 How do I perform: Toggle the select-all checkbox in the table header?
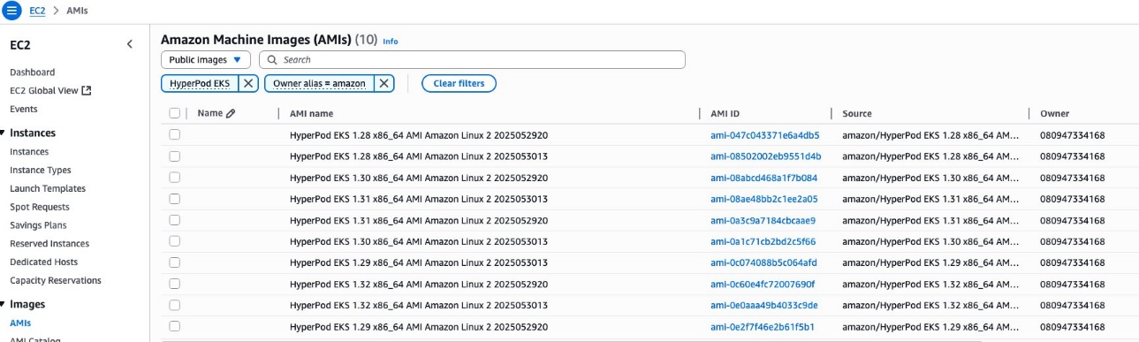coord(174,113)
